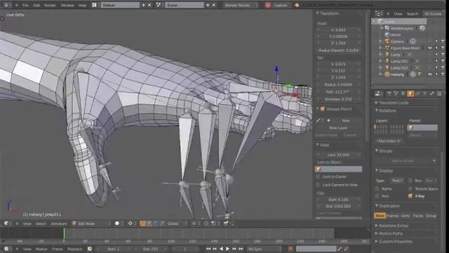This screenshot has height=253, width=449.
Task: Click the screen layout browse icon
Action: (x=94, y=5)
